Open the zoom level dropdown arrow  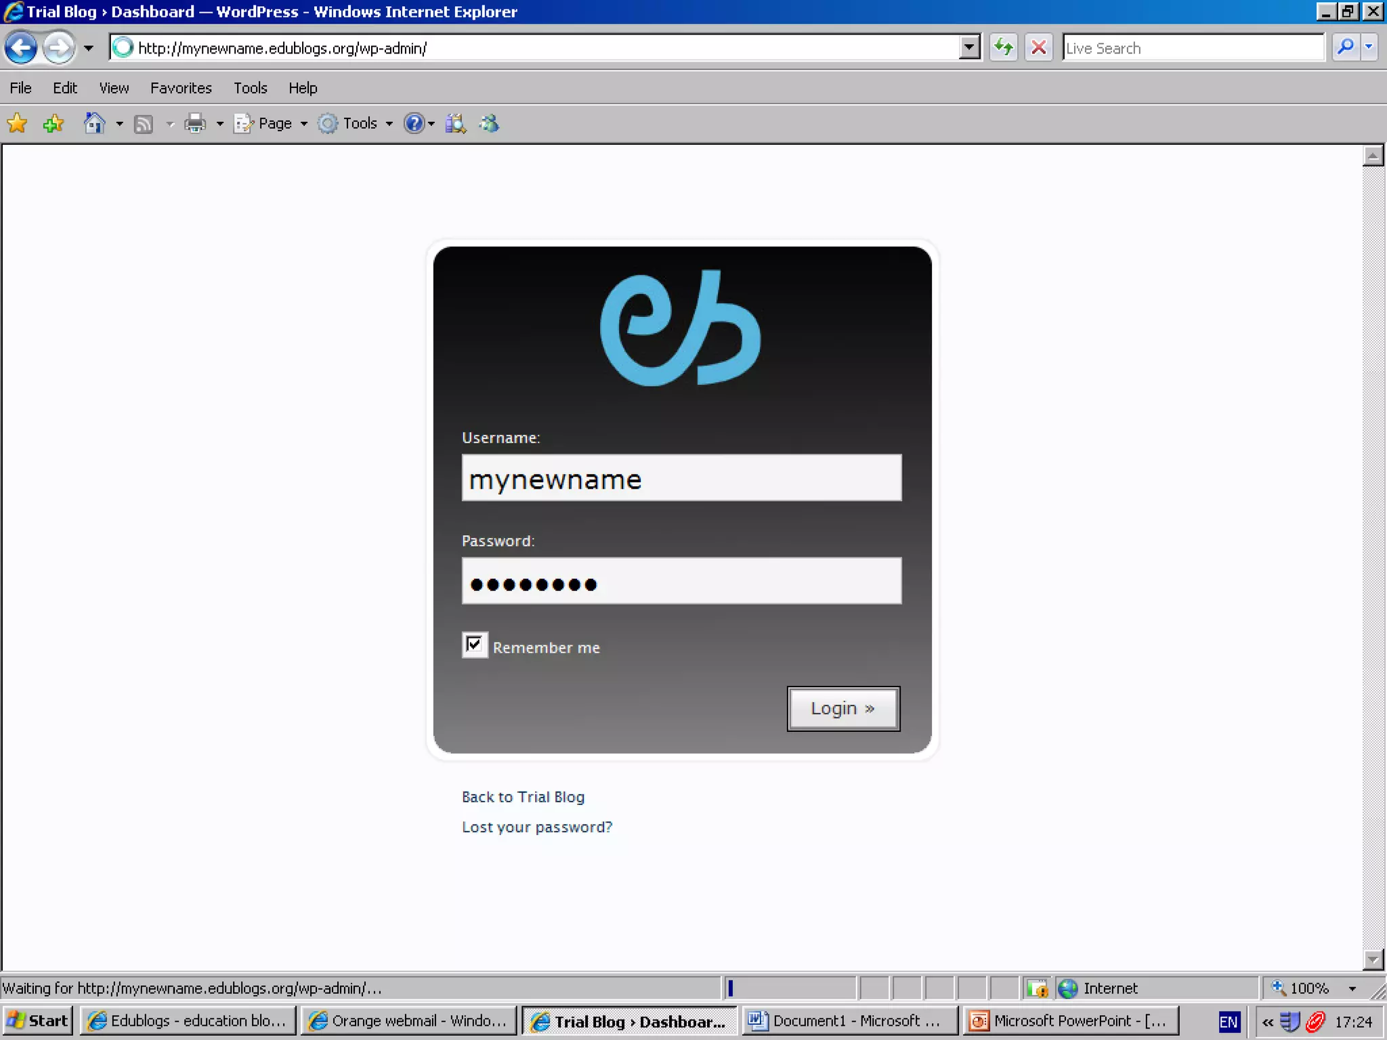(x=1352, y=989)
